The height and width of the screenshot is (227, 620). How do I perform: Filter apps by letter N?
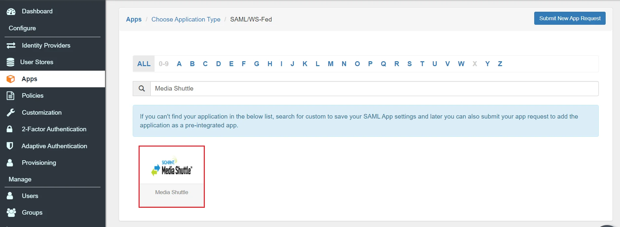tap(344, 64)
